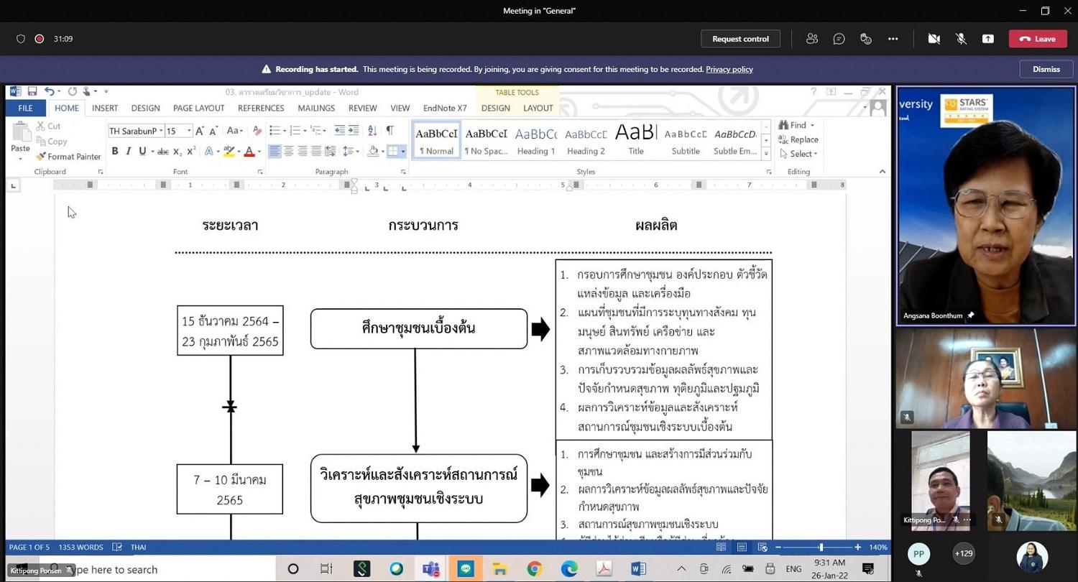Screen dimensions: 1078x582
Task: Apply the Heading 1 style
Action: (536, 140)
